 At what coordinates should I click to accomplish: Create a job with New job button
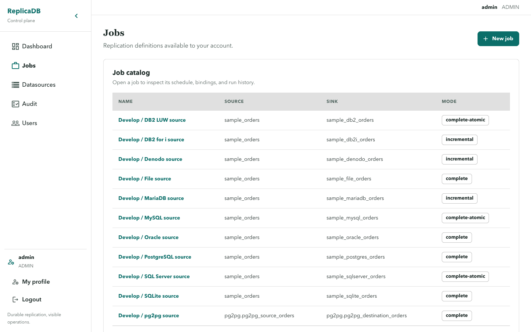point(498,39)
